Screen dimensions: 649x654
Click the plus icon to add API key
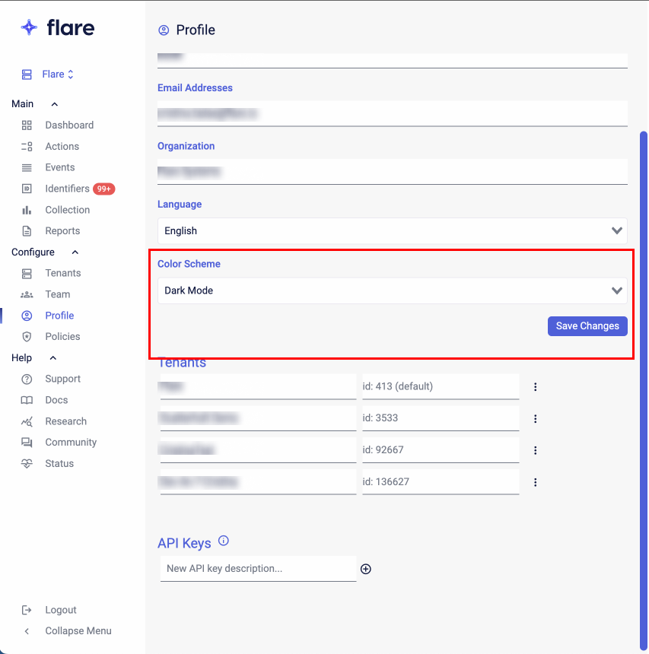(366, 569)
